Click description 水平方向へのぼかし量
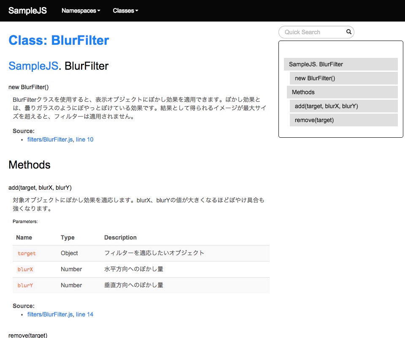Screen dimensions: 405x338 coord(134,269)
